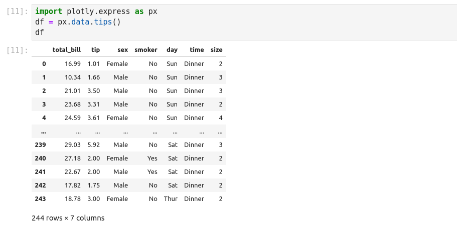Viewport: 457px width, 229px height.
Task: Click the time column header
Action: (x=197, y=50)
